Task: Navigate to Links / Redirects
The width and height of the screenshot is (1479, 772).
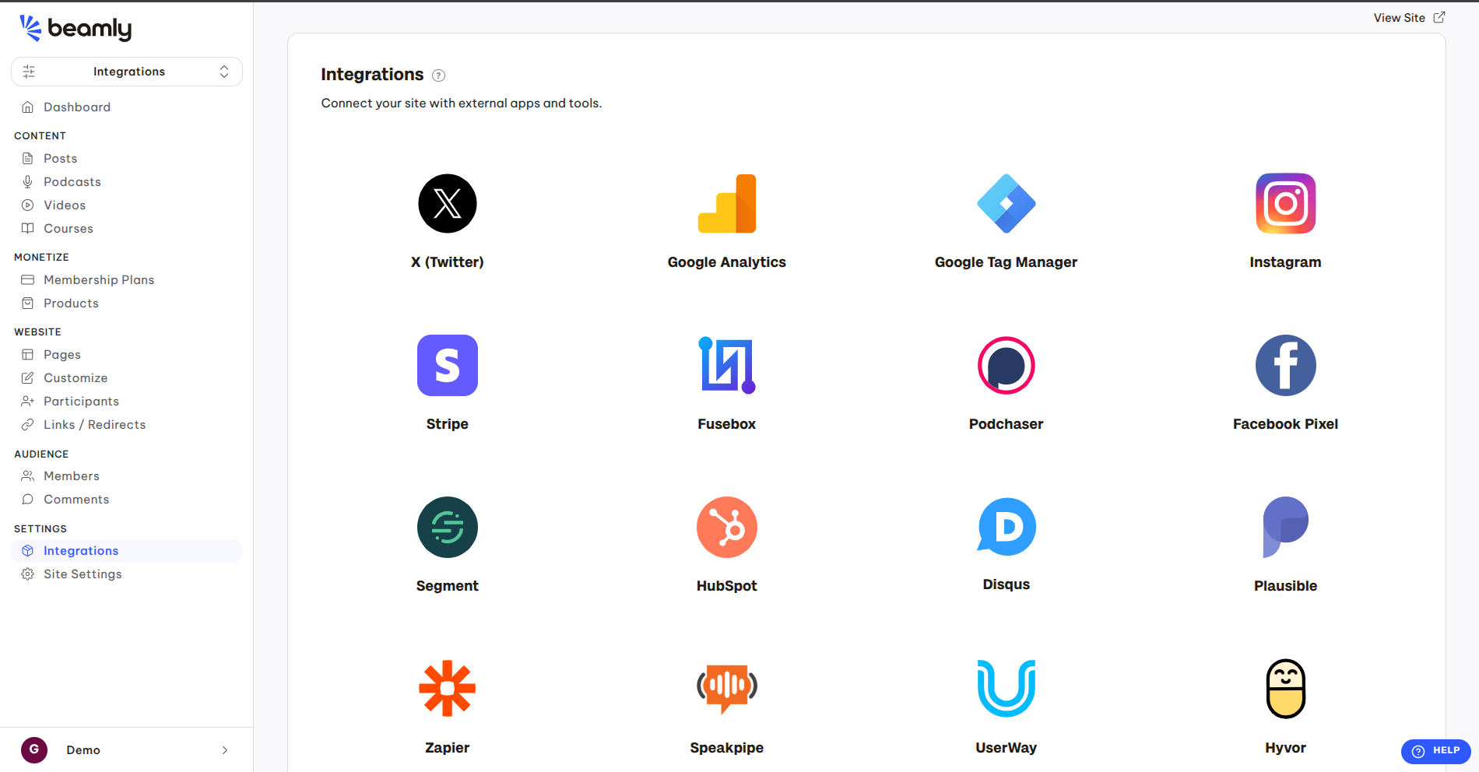Action: 127,424
